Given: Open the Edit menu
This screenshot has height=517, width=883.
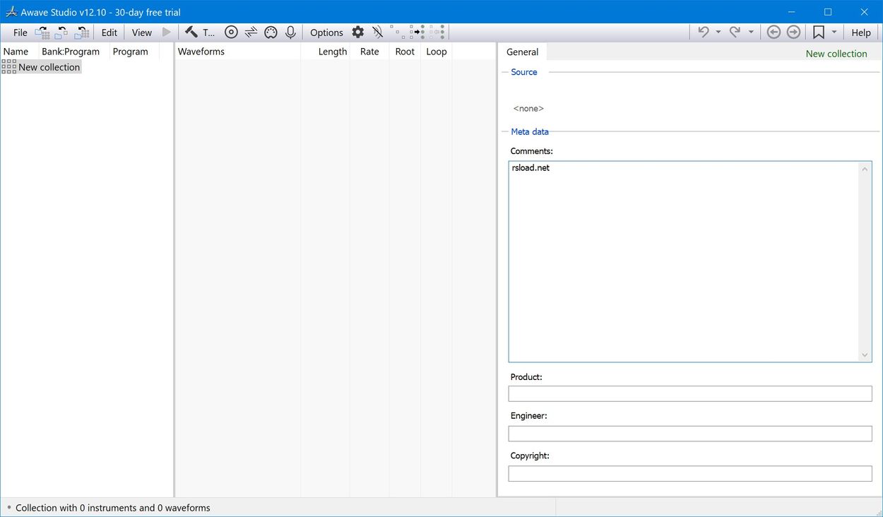Looking at the screenshot, I should [109, 32].
